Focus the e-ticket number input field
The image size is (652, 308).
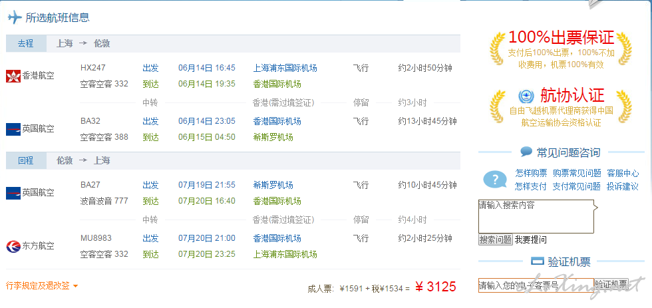[536, 285]
